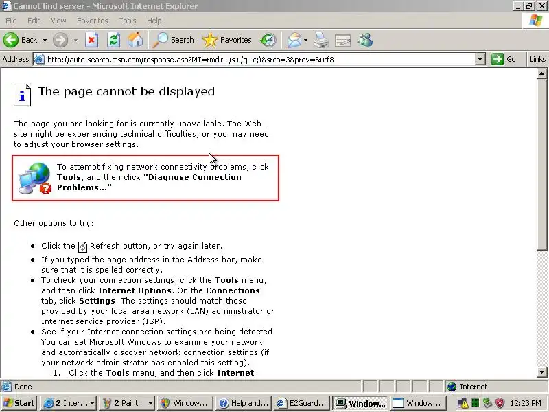Open the Favorites pane from toolbar
Screen dimensions: 549x412
coord(227,40)
